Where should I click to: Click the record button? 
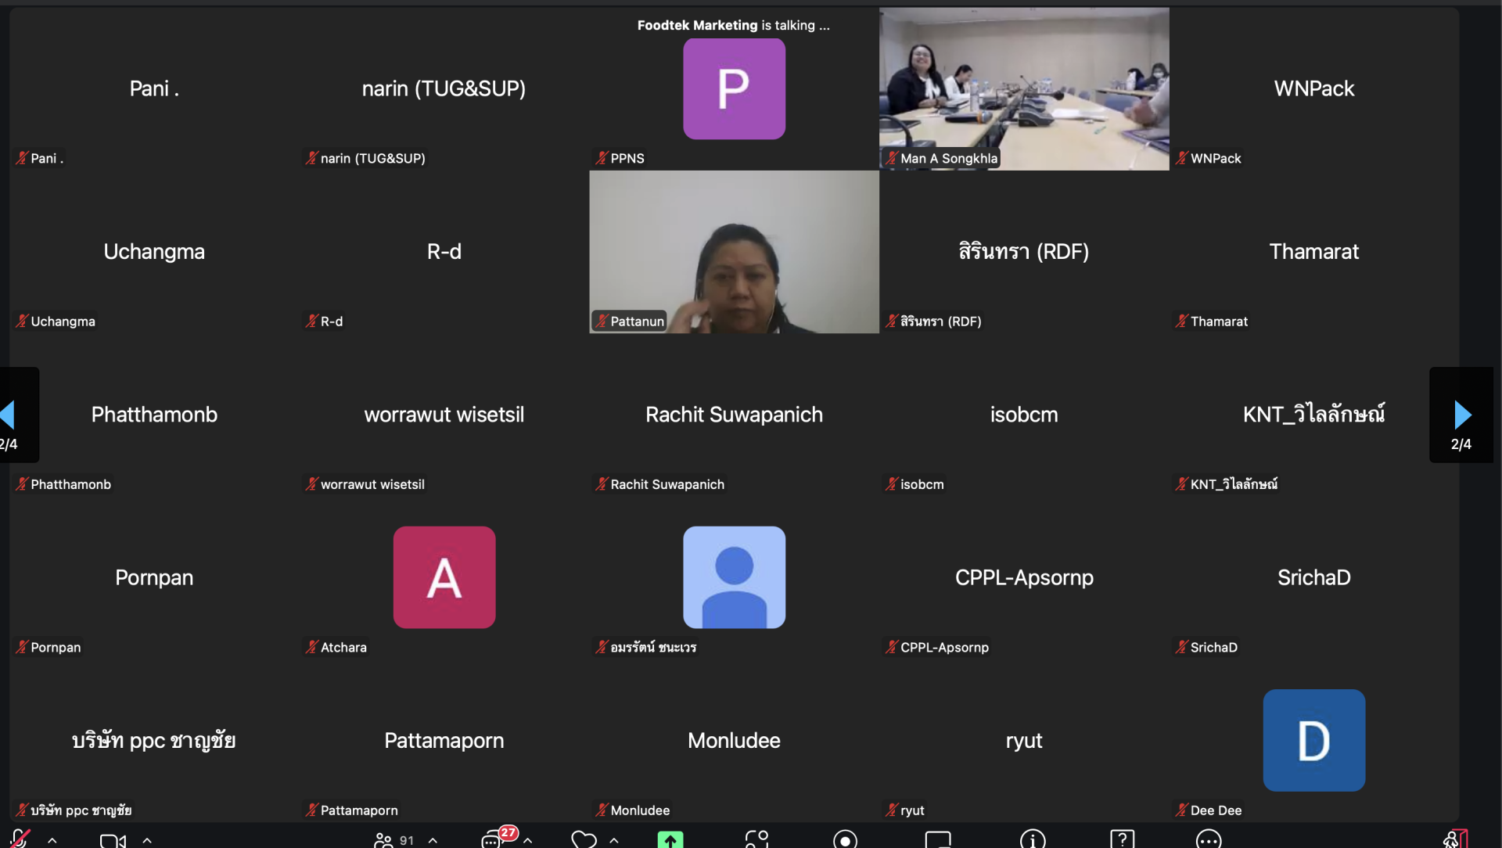click(x=845, y=841)
